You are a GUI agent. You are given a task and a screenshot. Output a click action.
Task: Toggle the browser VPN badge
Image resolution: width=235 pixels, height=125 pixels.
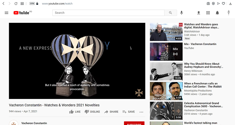click(x=32, y=4)
